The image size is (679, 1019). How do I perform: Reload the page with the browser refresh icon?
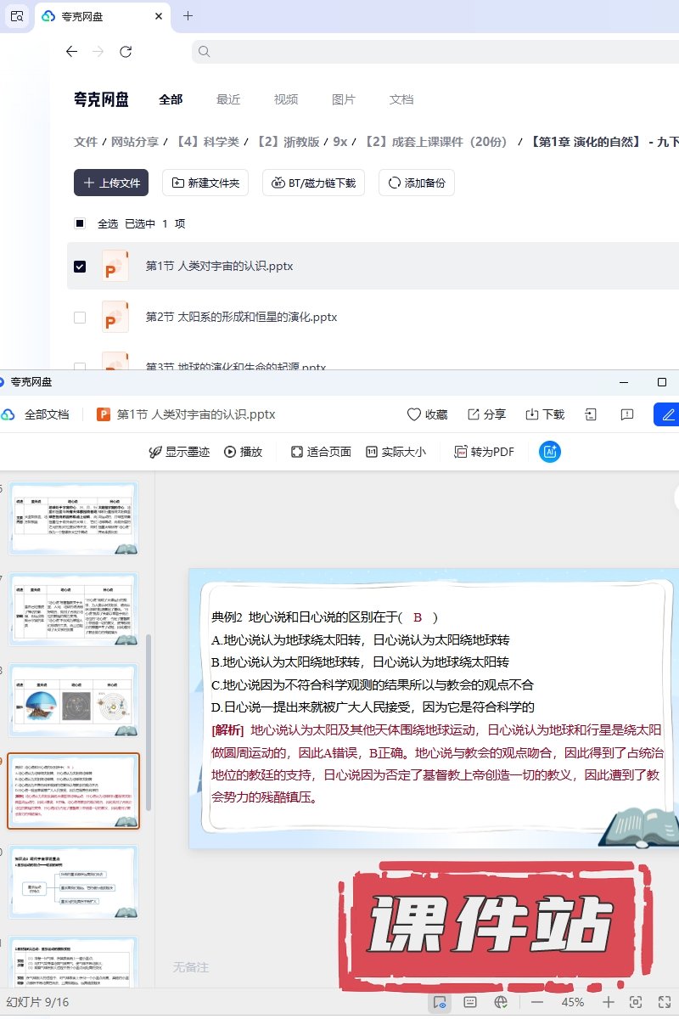point(126,52)
